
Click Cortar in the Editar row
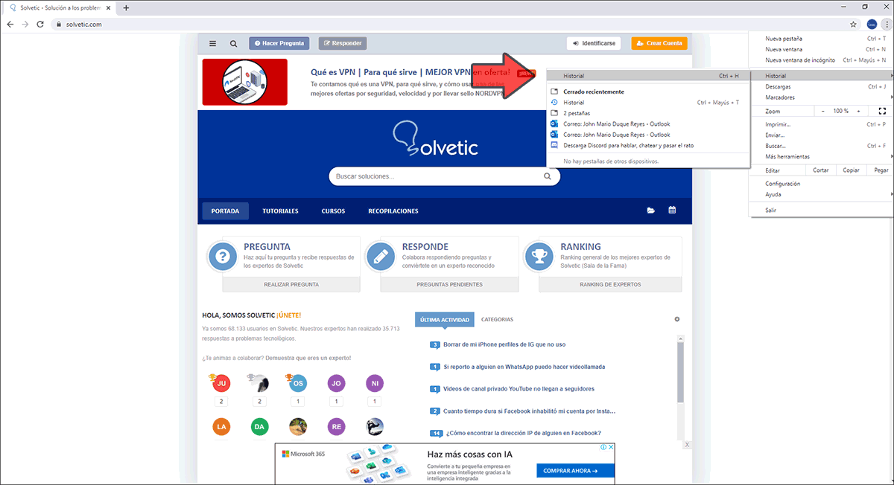[x=821, y=170]
